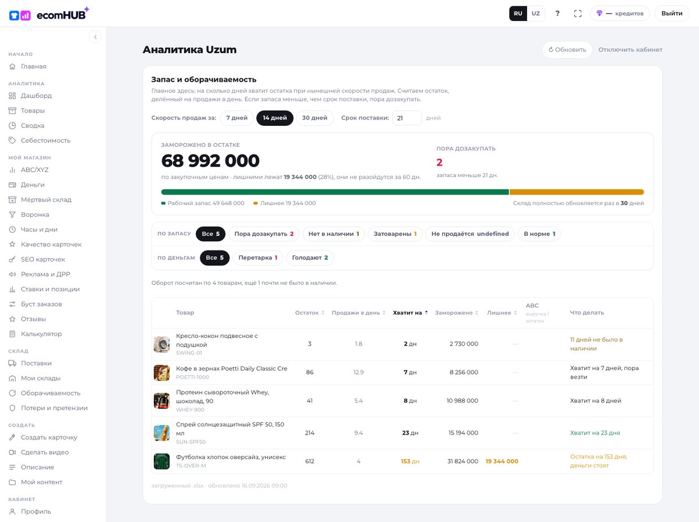Viewport: 699px width, 522px height.
Task: Click Отключить кабинет link
Action: coord(630,50)
